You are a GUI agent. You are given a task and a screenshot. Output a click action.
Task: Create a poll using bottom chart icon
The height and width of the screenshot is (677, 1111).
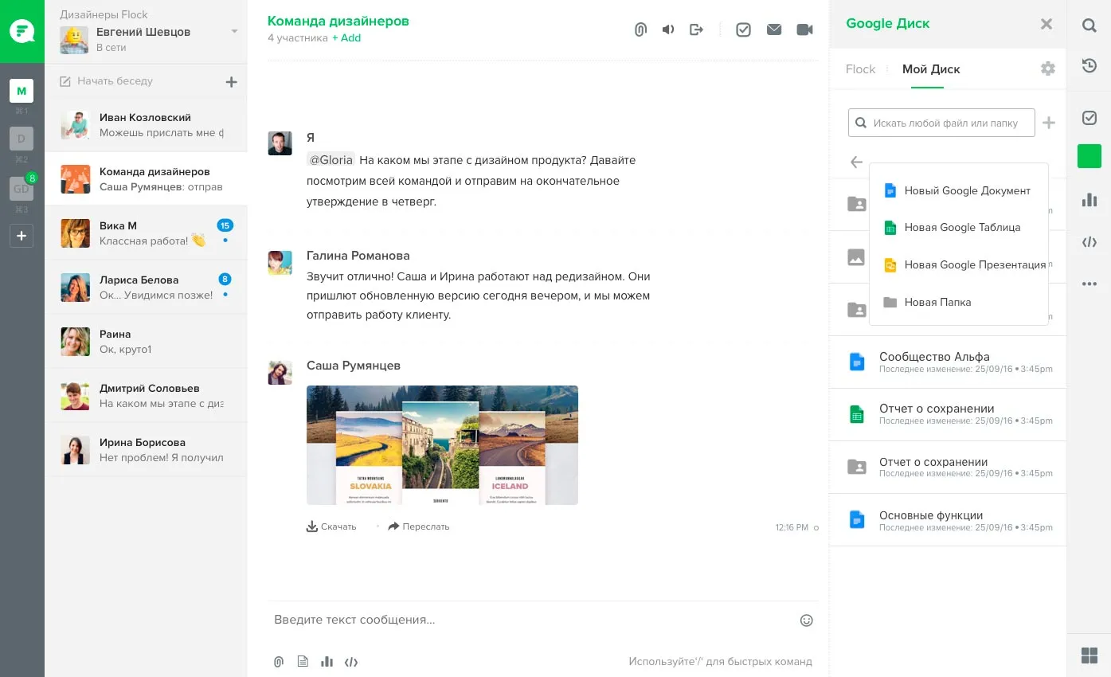[327, 661]
